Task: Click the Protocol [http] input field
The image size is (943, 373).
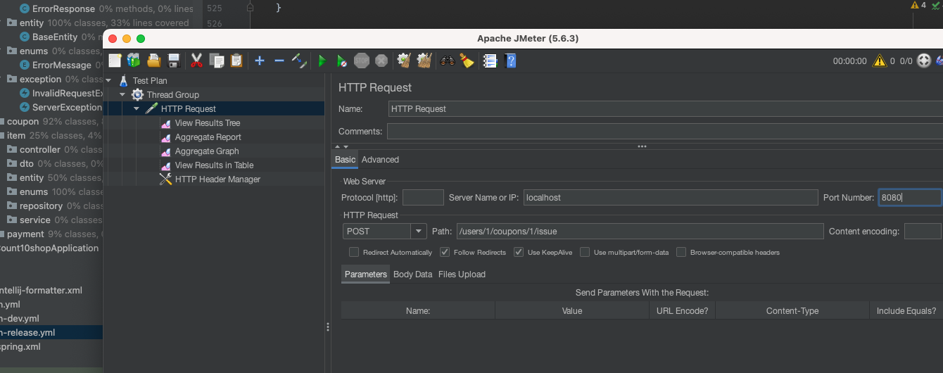Action: (423, 198)
